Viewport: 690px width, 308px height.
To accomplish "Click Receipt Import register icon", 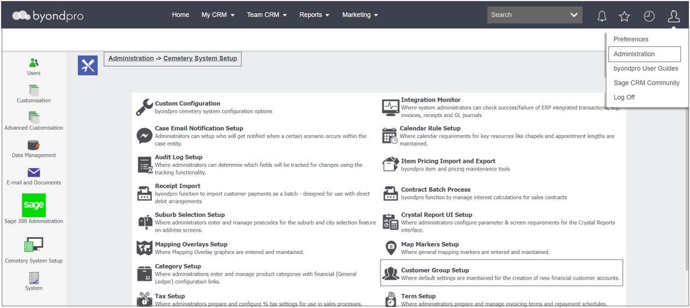I will point(144,193).
